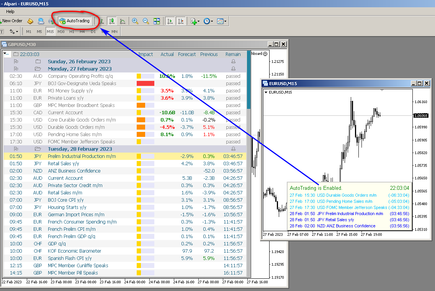The width and height of the screenshot is (435, 291).
Task: Click flag icon on Tuesday row
Action: tap(16, 149)
